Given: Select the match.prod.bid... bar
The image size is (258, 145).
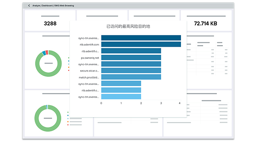Looking at the screenshot, I should [131, 77].
